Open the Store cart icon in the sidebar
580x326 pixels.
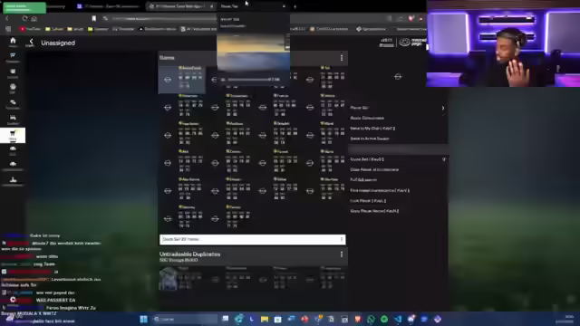(13, 135)
